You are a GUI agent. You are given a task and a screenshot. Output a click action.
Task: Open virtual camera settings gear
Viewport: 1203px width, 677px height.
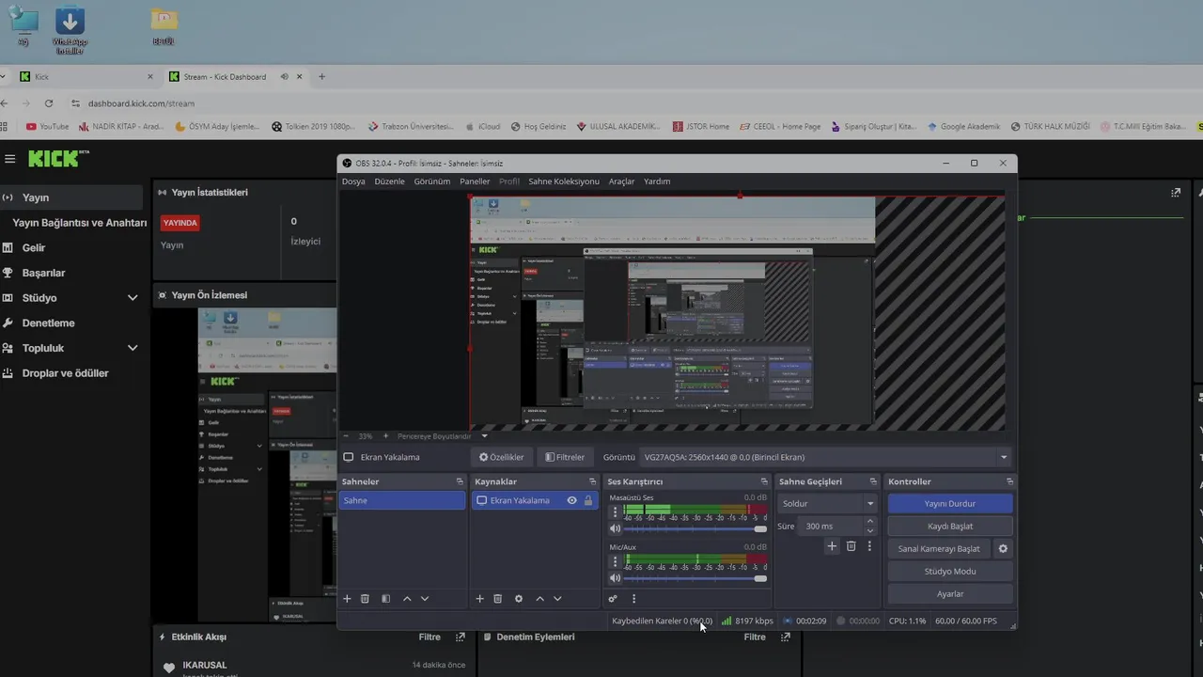1003,548
